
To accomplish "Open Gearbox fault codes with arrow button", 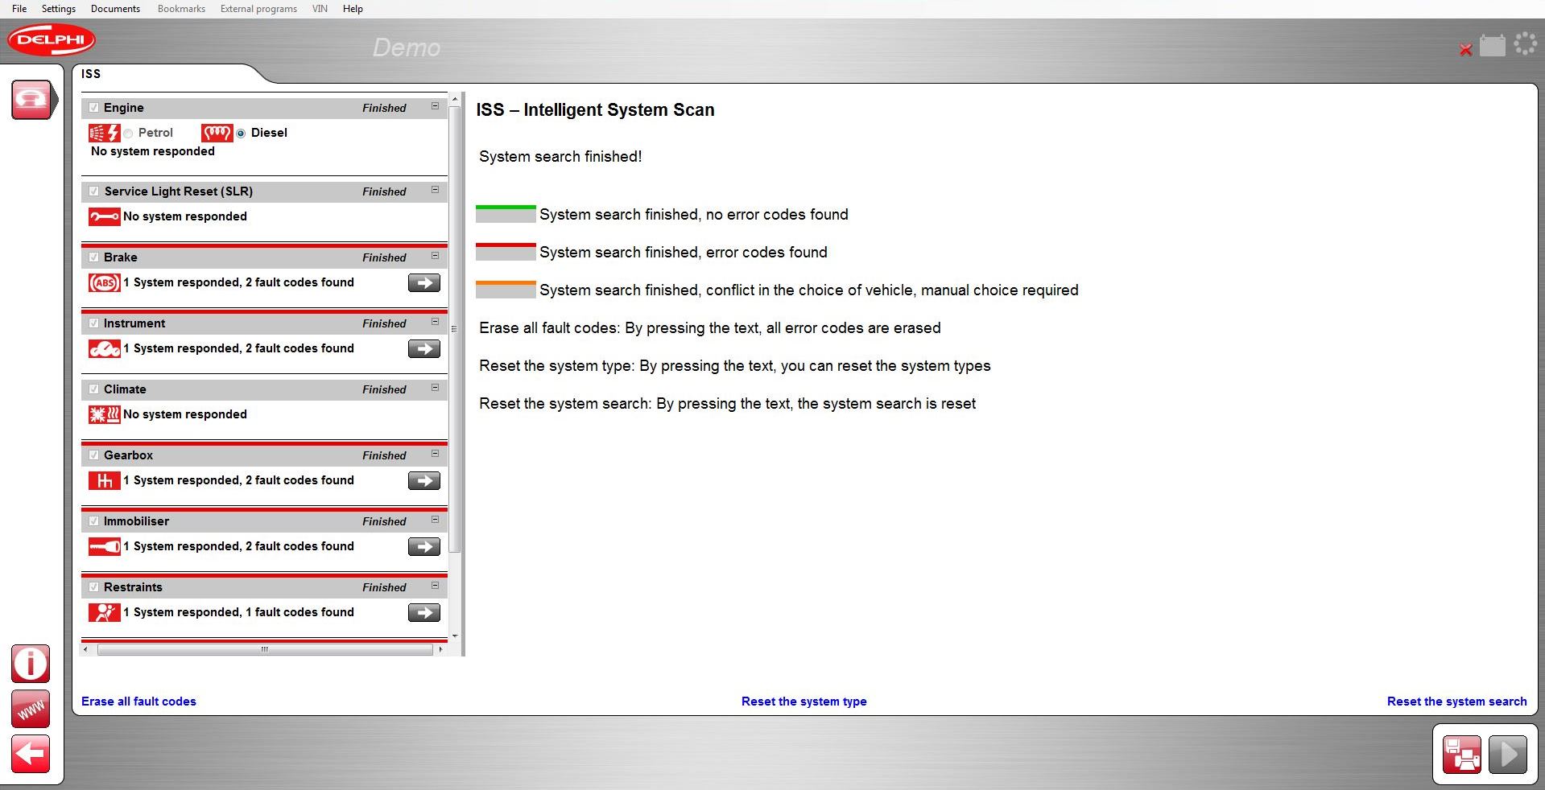I will [x=423, y=481].
